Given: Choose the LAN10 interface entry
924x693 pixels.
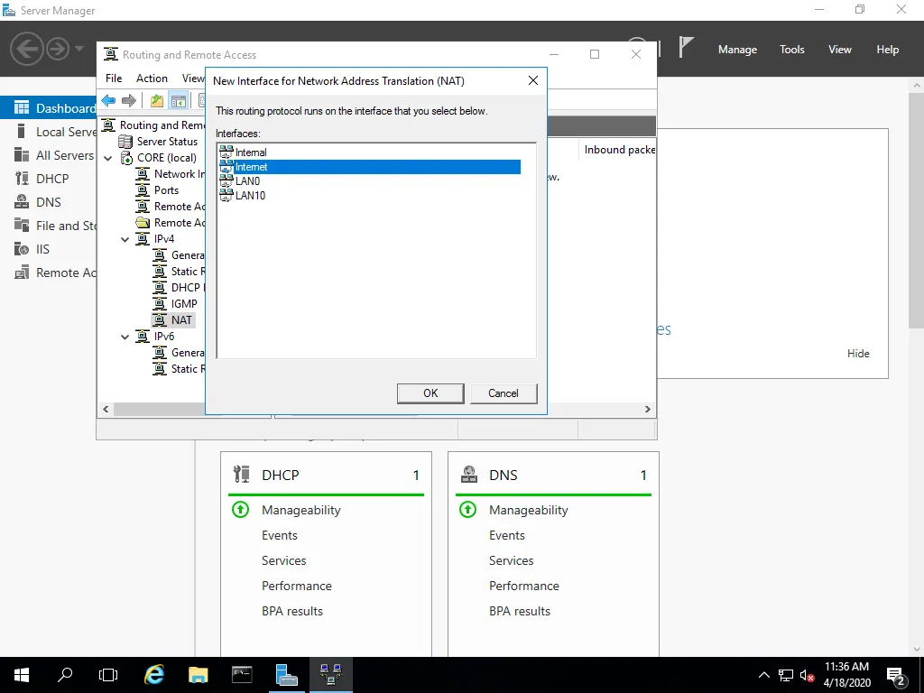Looking at the screenshot, I should point(249,196).
